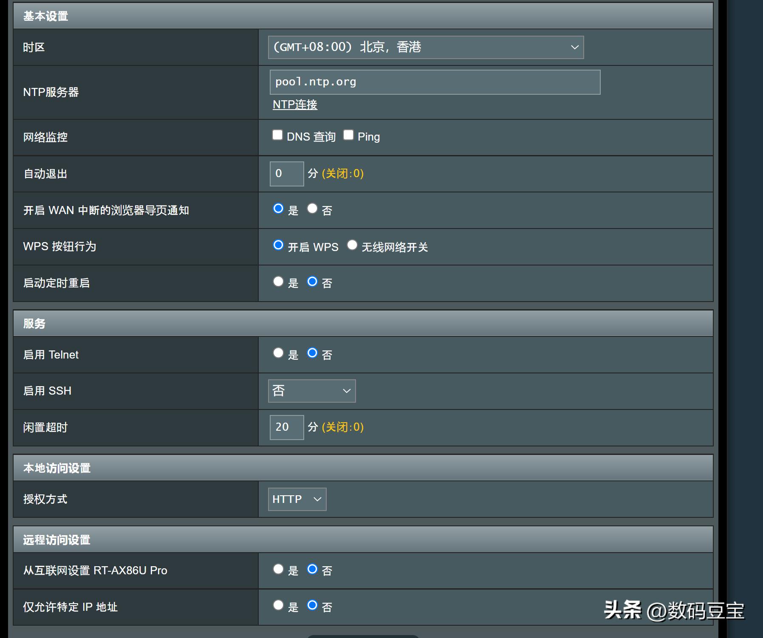This screenshot has width=763, height=638.
Task: Select 否 for WAN 中断浏览器导页通知
Action: [313, 209]
